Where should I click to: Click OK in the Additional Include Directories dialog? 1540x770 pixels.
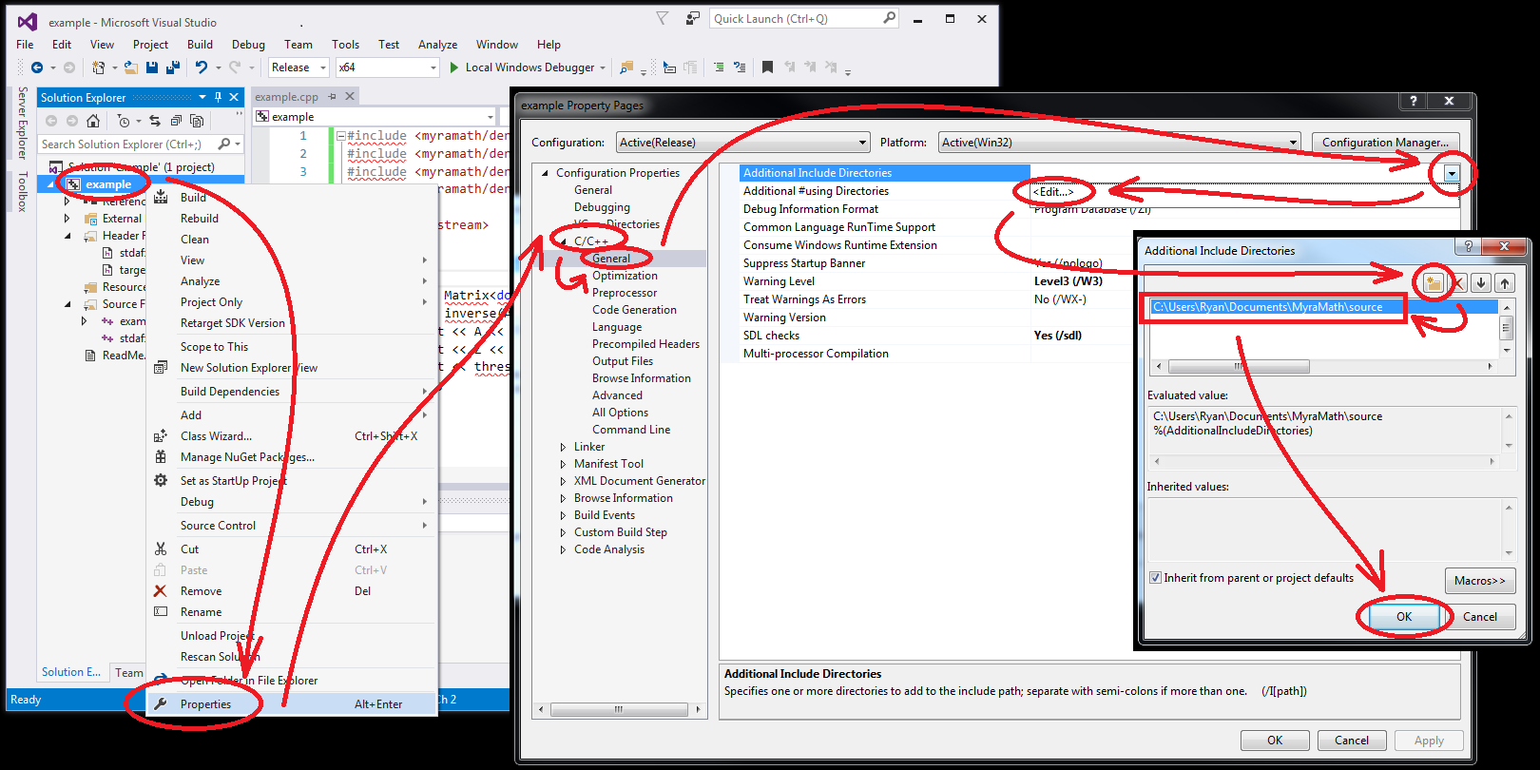pos(1404,617)
